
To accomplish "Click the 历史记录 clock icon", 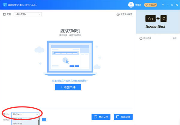I will click(x=141, y=38).
